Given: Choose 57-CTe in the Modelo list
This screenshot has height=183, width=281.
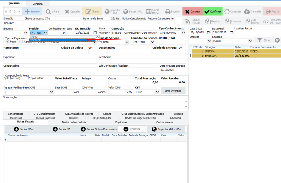Looking at the screenshot, I should (x=34, y=37).
